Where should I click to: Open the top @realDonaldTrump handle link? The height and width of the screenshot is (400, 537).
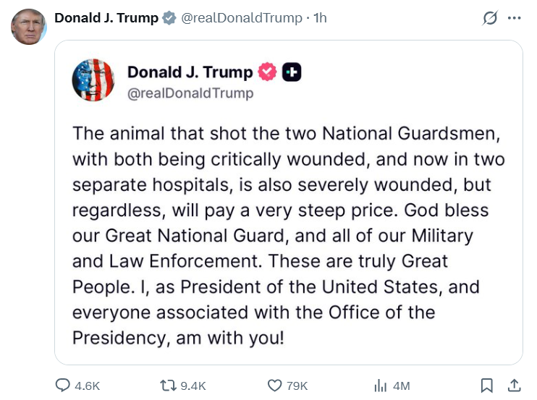pyautogui.click(x=241, y=18)
